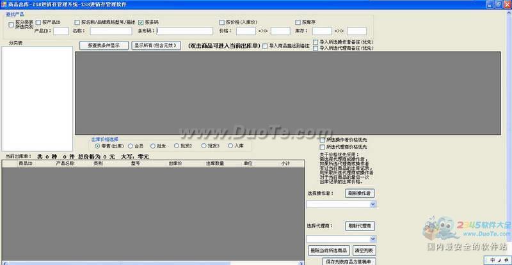Check 导入商品描述到备注 checkbox

click(265, 46)
